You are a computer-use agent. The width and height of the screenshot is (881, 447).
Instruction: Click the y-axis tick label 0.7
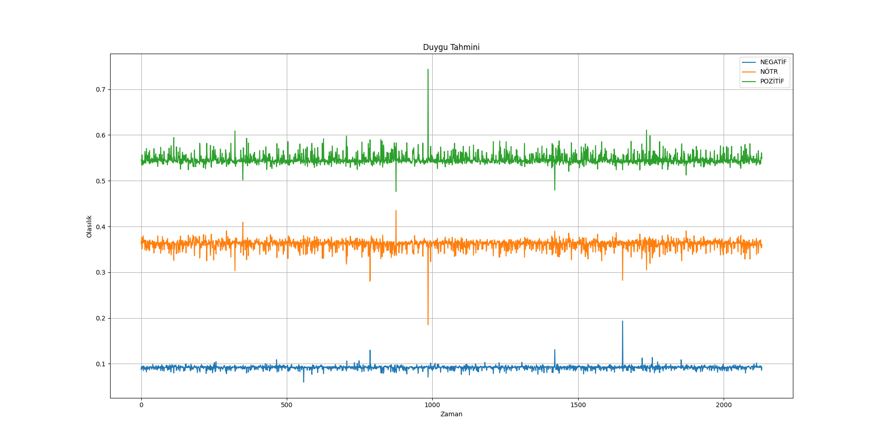100,90
